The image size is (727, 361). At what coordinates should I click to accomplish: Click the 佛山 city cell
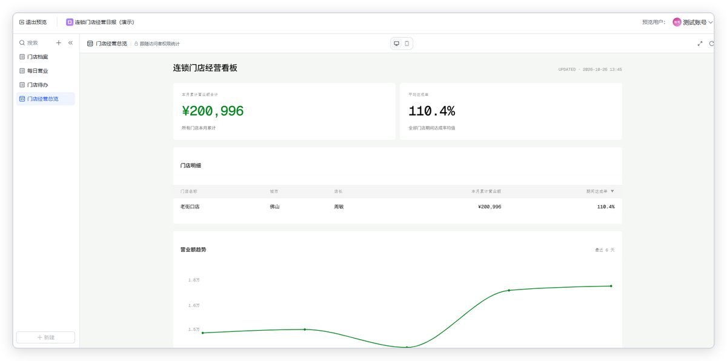click(274, 207)
